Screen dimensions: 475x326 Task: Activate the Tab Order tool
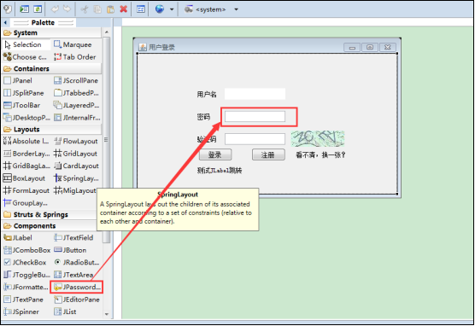75,57
